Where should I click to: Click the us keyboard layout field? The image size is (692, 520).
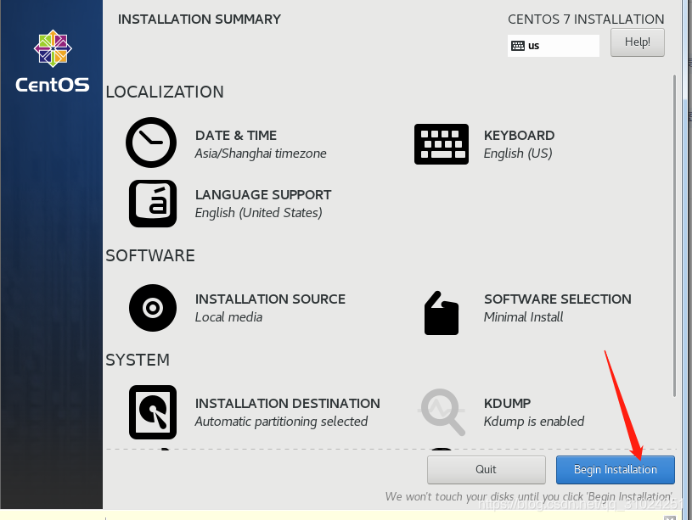tap(554, 46)
